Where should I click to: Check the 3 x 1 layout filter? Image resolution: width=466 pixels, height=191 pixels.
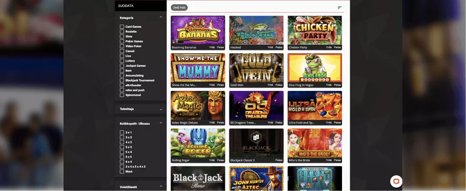click(x=122, y=133)
